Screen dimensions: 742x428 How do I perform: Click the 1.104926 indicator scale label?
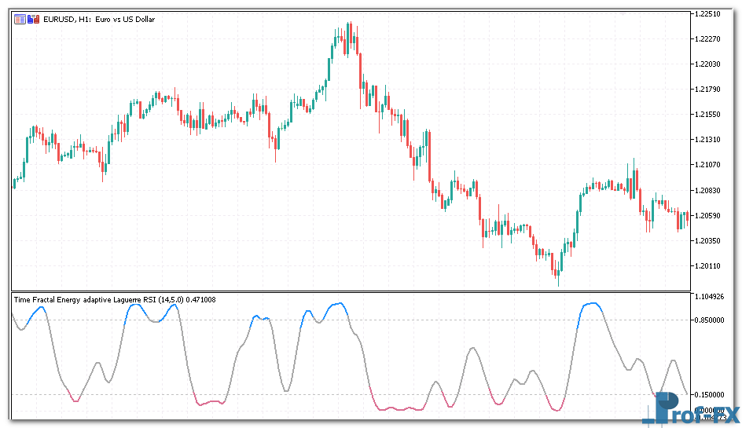pyautogui.click(x=711, y=297)
